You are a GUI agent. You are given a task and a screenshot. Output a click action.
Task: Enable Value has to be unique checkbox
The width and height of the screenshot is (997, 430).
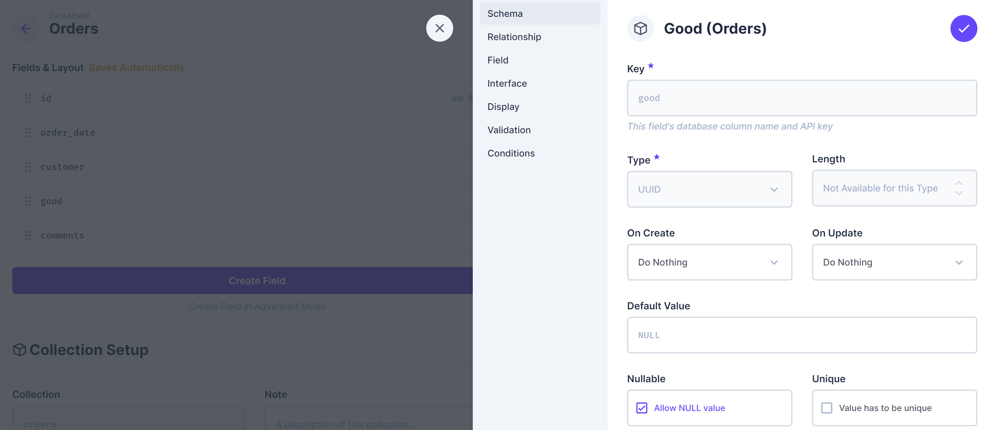pos(826,408)
